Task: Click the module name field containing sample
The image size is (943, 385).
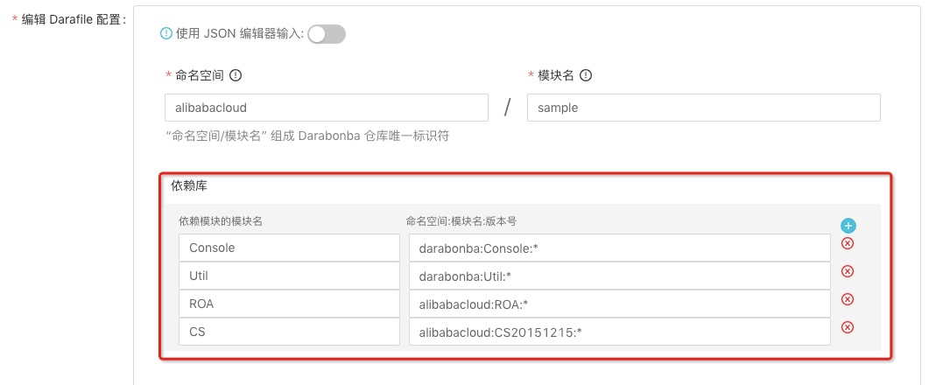Action: tap(703, 108)
